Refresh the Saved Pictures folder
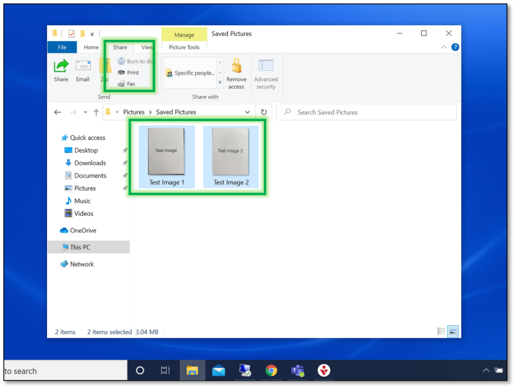 click(x=263, y=112)
